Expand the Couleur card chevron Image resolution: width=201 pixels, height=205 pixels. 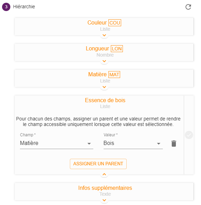[104, 35]
